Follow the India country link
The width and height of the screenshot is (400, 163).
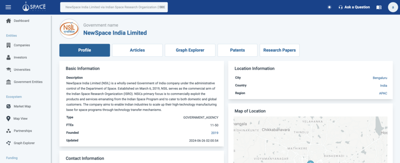coord(384,85)
